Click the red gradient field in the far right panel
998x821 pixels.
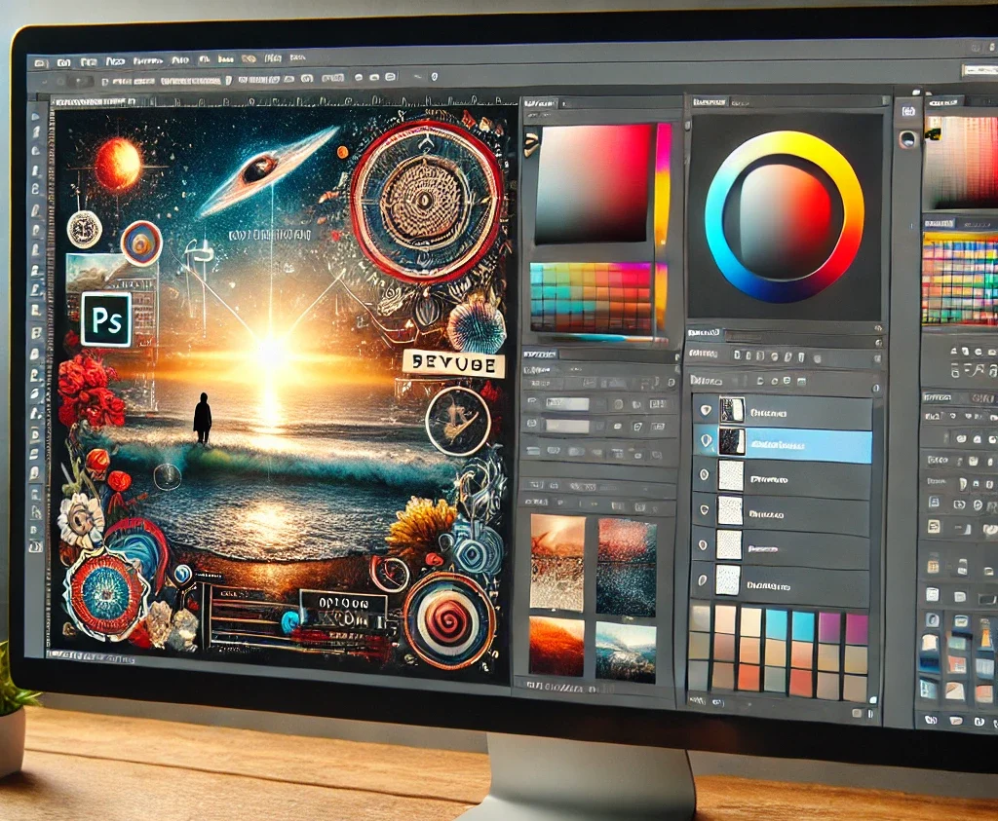[962, 162]
